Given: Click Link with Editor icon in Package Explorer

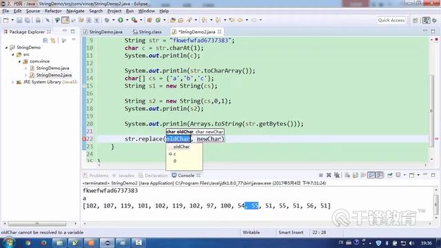Looking at the screenshot, I should click(53, 41).
